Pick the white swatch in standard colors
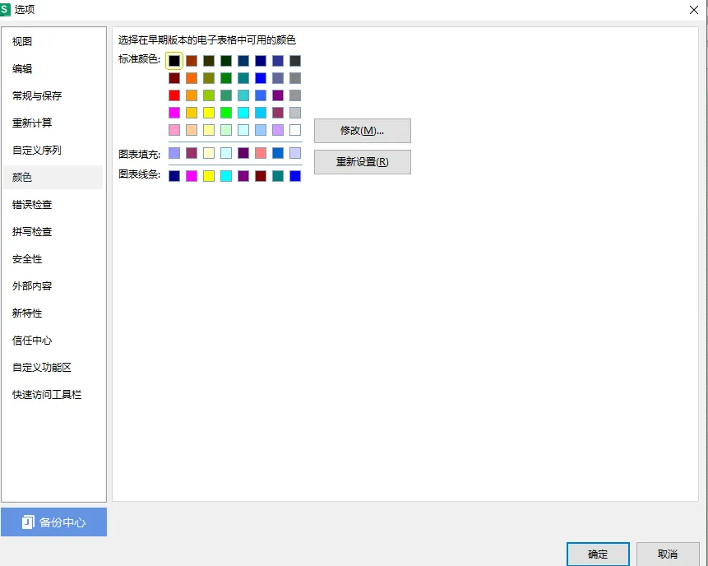 [295, 130]
